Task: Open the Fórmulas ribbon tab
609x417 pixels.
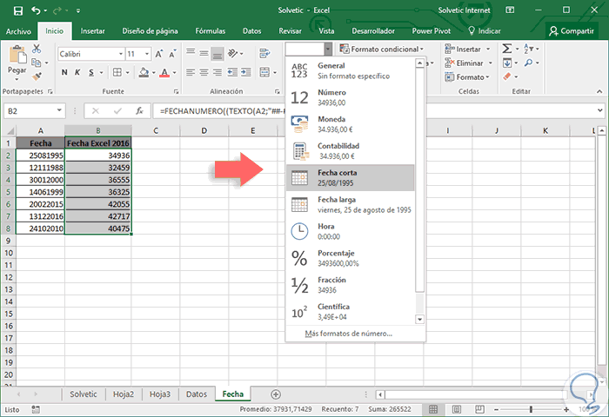Action: click(x=211, y=30)
